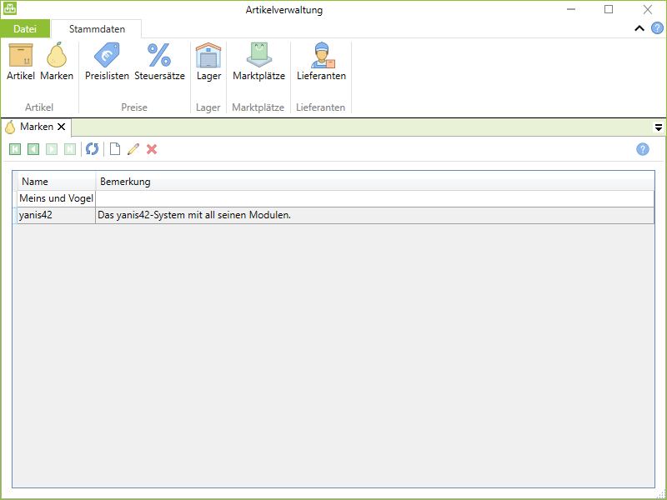Switch to the Stammdaten ribbon tab
The width and height of the screenshot is (667, 500).
(97, 29)
